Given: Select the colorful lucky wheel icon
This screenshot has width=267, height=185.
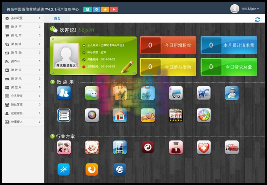Looking at the screenshot, I should click(204, 115).
